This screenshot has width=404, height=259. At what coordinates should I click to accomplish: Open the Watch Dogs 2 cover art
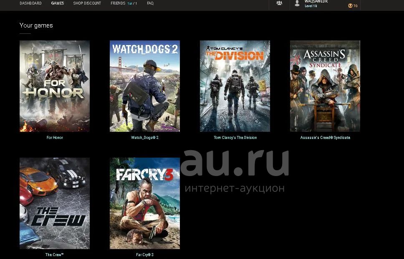(145, 86)
